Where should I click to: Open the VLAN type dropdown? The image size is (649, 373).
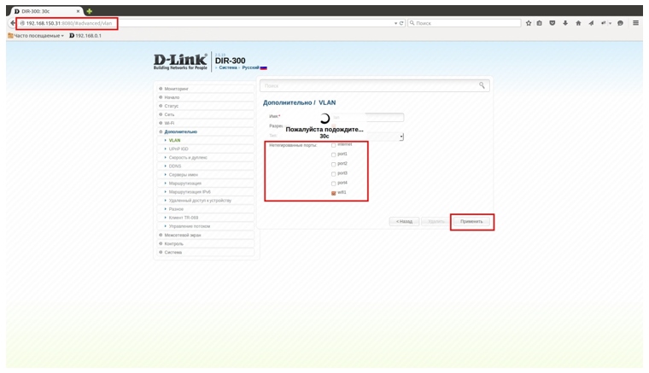(401, 137)
